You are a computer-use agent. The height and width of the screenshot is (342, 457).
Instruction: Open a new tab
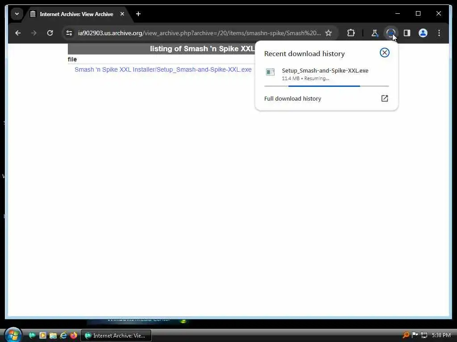click(138, 14)
